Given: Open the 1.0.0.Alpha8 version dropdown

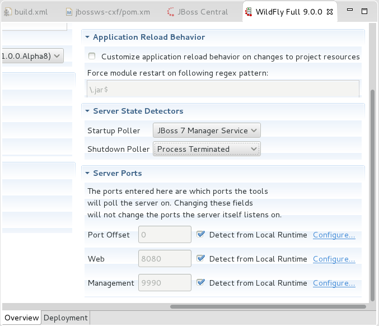Looking at the screenshot, I should click(x=32, y=55).
